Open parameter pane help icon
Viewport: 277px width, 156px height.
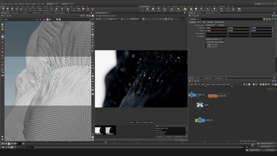275,19
